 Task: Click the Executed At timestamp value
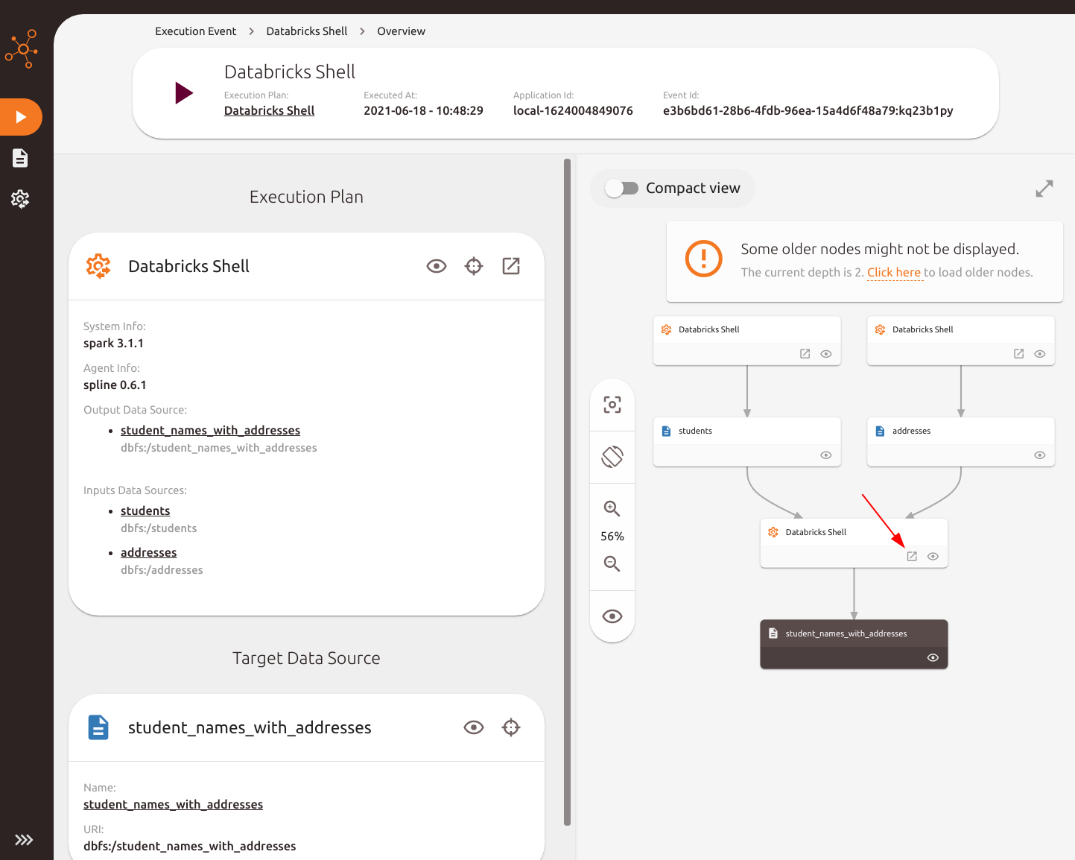coord(423,110)
